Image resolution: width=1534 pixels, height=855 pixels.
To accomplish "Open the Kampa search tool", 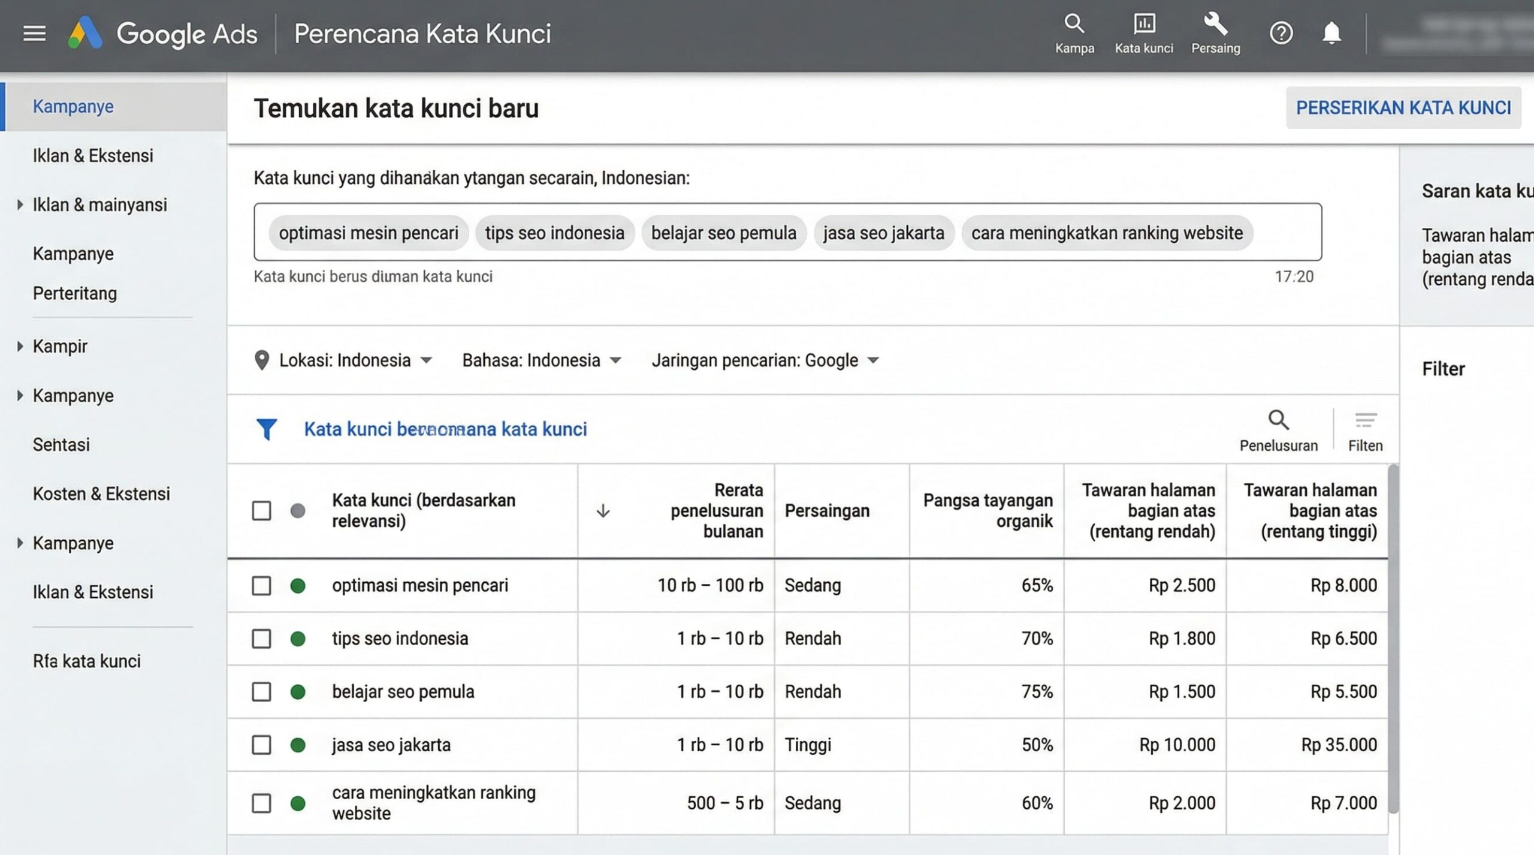I will [1074, 34].
